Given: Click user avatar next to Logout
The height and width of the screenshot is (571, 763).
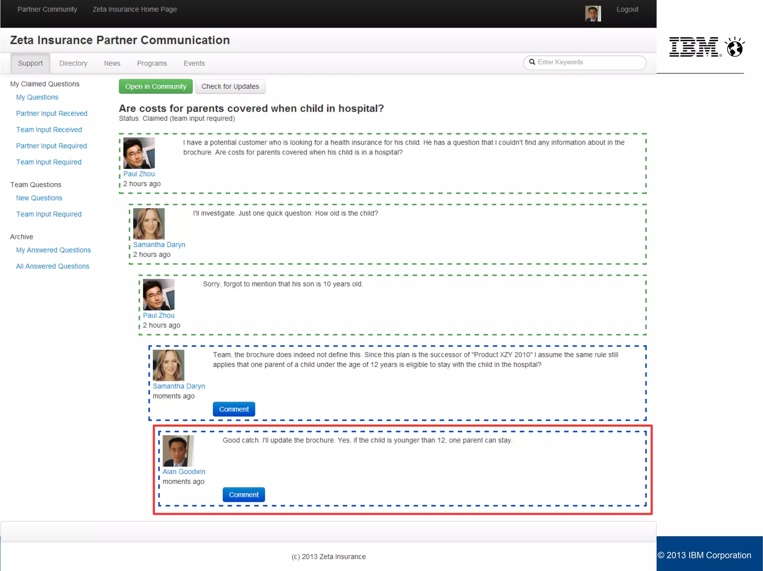Looking at the screenshot, I should pos(593,14).
